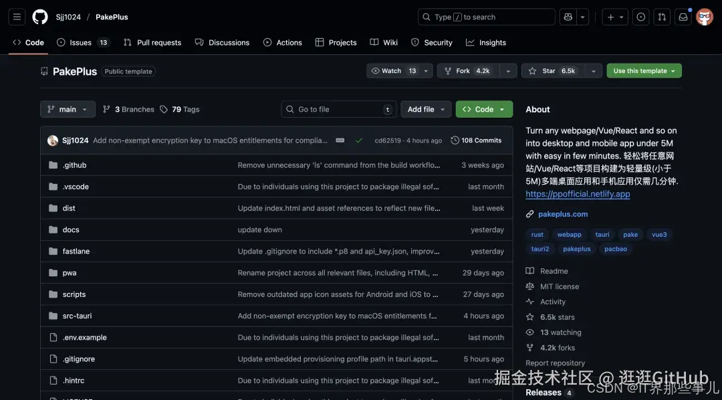Switch to the Discussions tab
The height and width of the screenshot is (400, 722).
tap(222, 42)
